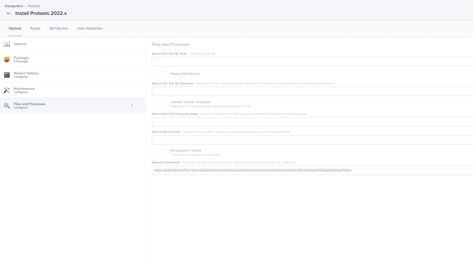The width and height of the screenshot is (473, 258).
Task: Open the Computers breadcrumb link
Action: click(14, 6)
